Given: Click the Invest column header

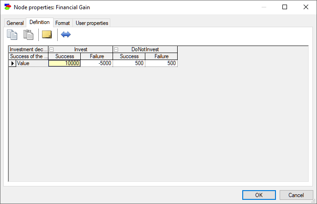Looking at the screenshot, I should (81, 49).
